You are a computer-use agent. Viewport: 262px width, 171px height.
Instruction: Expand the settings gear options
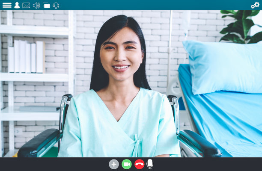(255, 5)
